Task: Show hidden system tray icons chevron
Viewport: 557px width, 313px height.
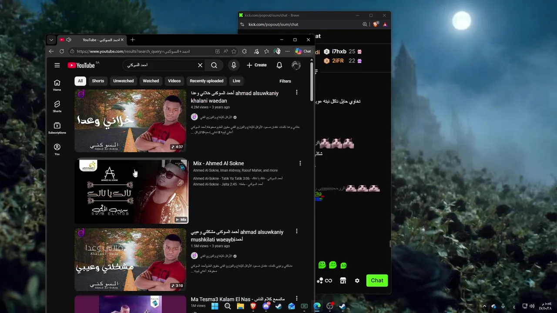Action: click(484, 306)
